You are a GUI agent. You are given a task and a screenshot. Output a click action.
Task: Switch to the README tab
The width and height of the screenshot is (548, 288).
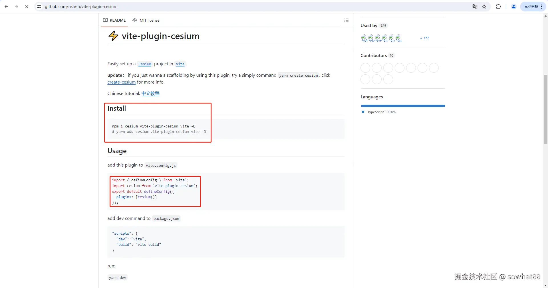click(x=114, y=20)
